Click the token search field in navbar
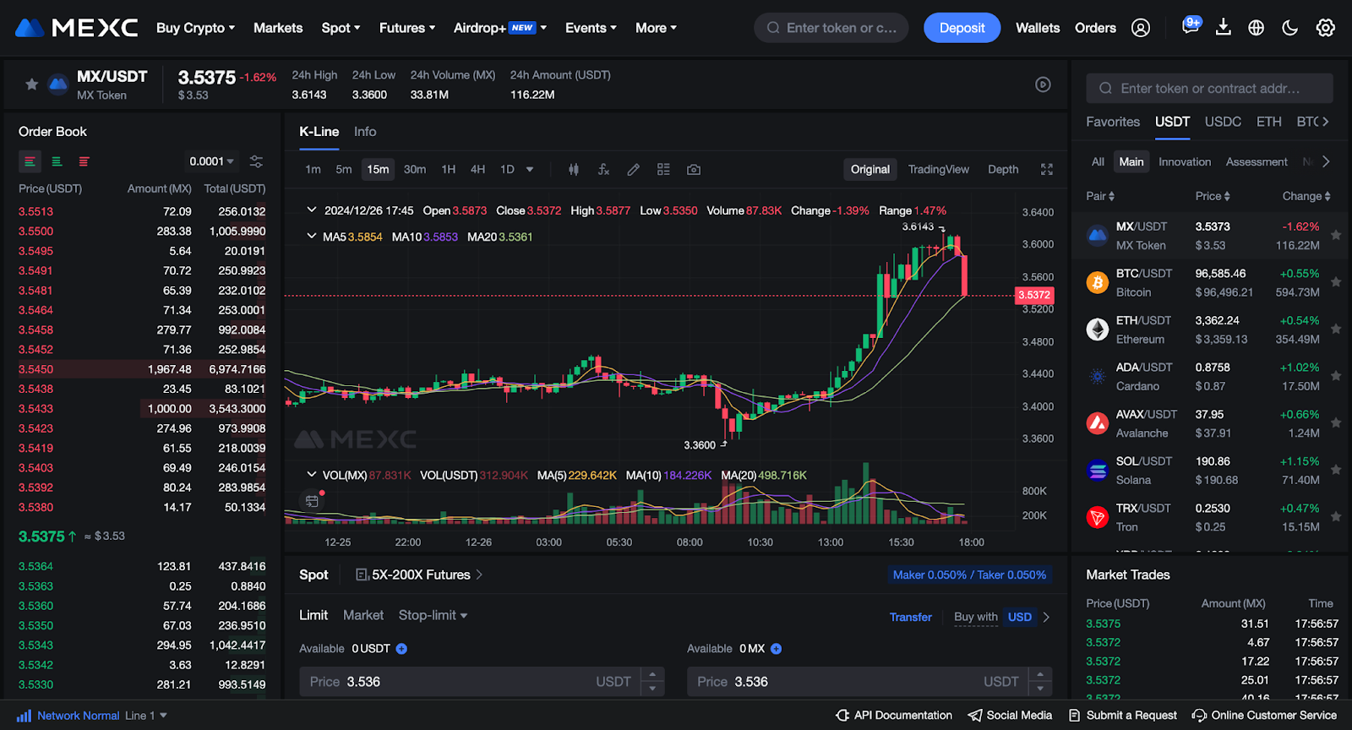1352x730 pixels. click(x=831, y=28)
